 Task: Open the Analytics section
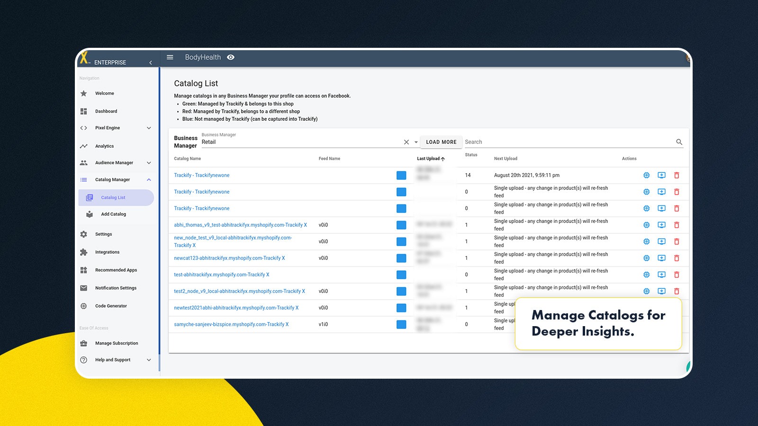[104, 146]
